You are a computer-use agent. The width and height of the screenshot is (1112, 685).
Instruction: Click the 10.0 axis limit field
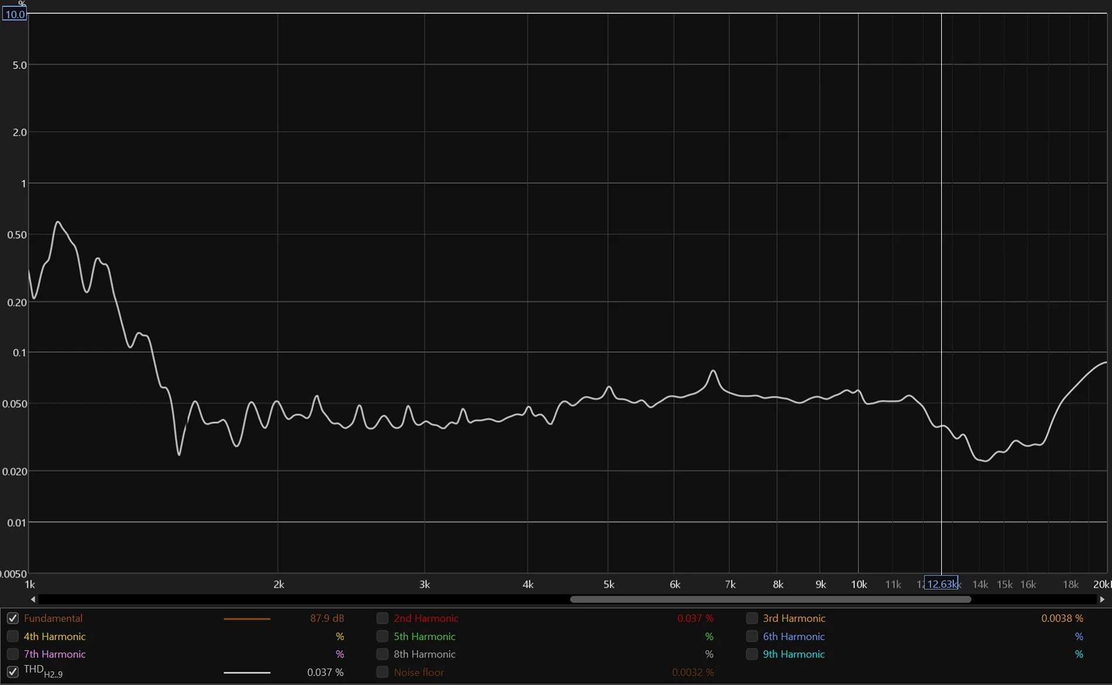point(15,14)
